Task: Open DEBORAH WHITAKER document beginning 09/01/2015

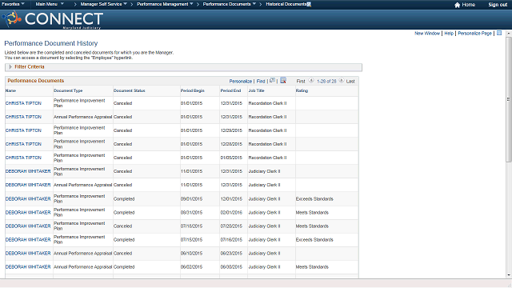Action: [x=28, y=199]
